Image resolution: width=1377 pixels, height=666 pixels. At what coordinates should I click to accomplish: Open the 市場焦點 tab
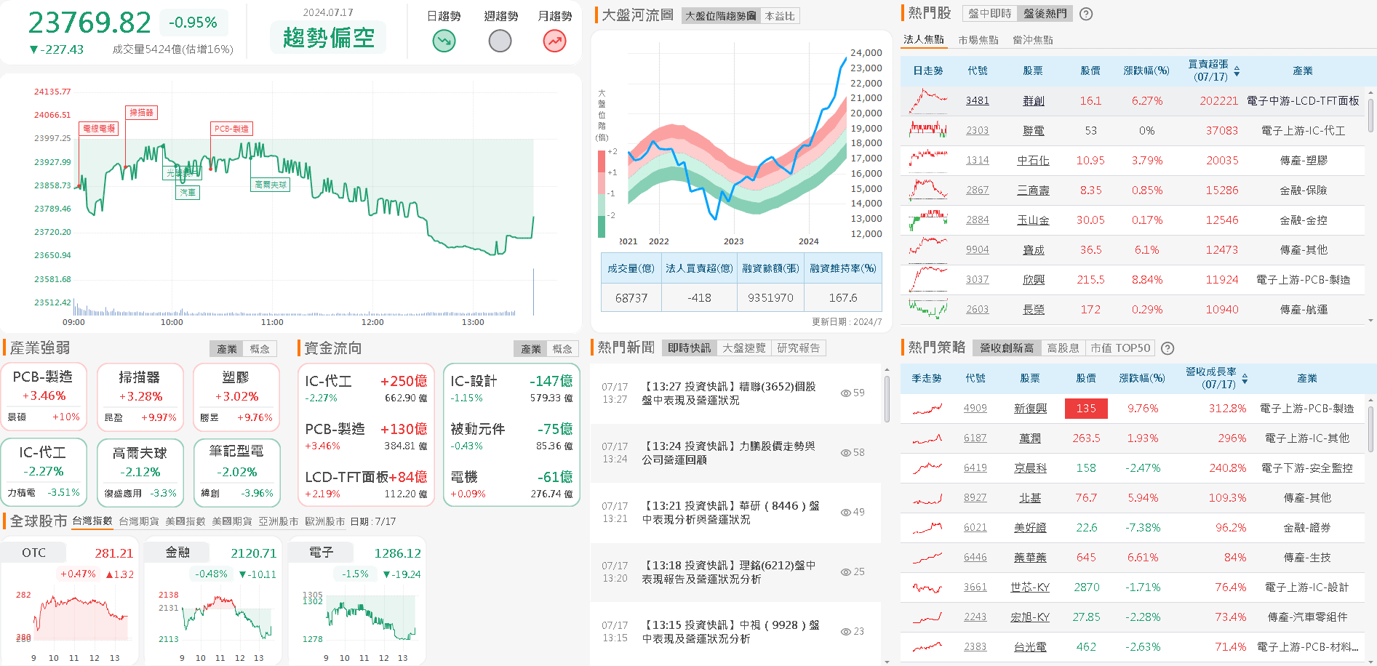click(x=978, y=40)
